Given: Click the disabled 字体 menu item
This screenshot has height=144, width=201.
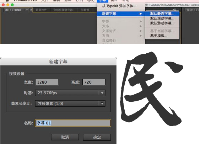Looking at the screenshot, I should (121, 21).
